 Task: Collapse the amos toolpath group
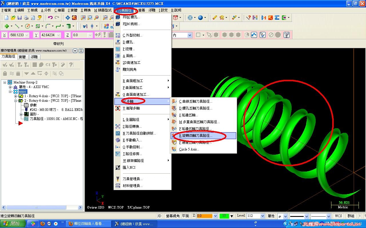click(10, 91)
